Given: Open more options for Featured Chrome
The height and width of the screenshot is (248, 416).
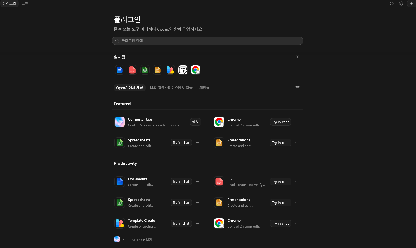Looking at the screenshot, I should 297,122.
